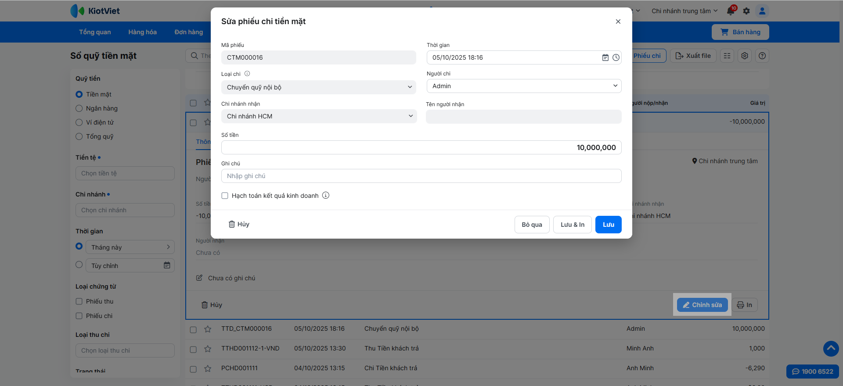Click the help question mark icon
This screenshot has width=843, height=386.
pos(762,56)
